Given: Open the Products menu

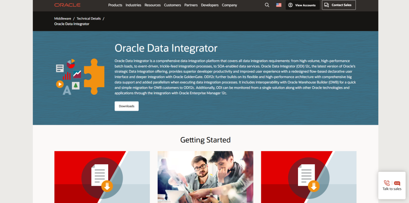Looking at the screenshot, I should (115, 5).
